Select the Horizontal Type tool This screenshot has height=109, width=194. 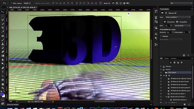click(x=3, y=72)
